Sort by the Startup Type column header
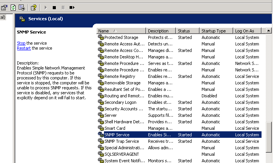This screenshot has height=163, width=273. 216,31
